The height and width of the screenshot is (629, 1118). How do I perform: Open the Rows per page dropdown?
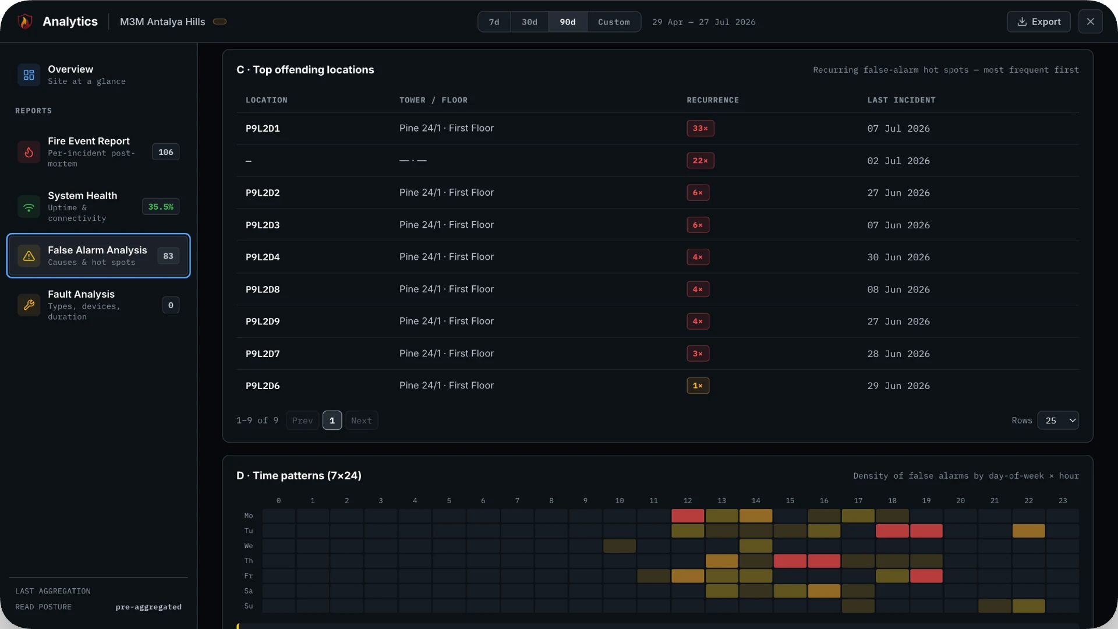pyautogui.click(x=1058, y=420)
